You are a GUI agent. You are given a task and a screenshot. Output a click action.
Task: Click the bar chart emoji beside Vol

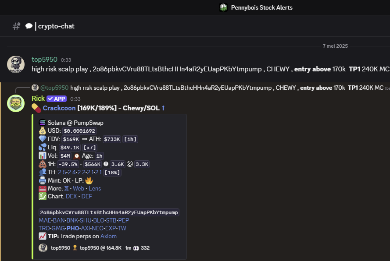click(43, 156)
